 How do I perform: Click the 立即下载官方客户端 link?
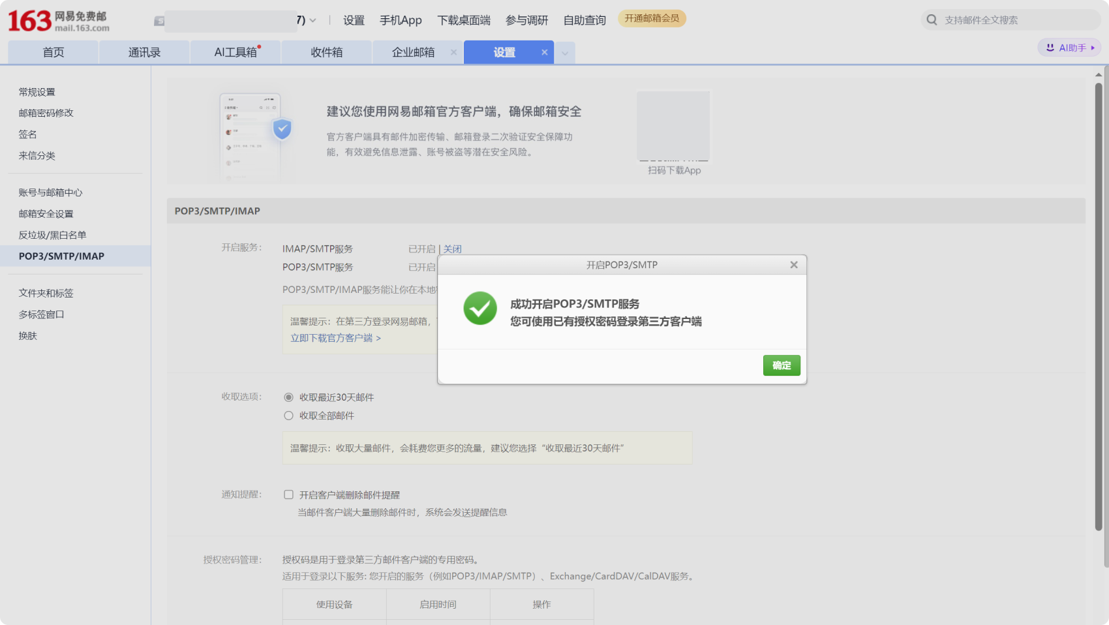(333, 338)
